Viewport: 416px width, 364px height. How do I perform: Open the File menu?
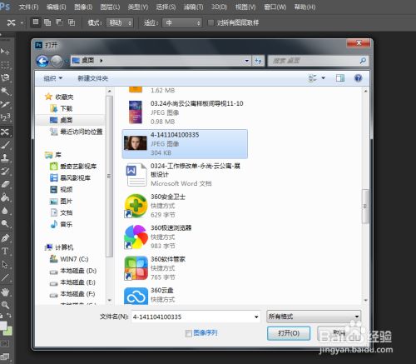click(28, 7)
